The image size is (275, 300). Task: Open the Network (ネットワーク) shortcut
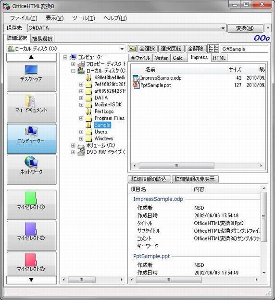pos(32,170)
